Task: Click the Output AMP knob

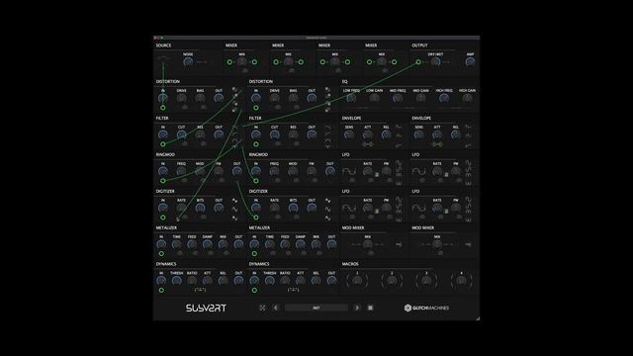Action: click(470, 61)
